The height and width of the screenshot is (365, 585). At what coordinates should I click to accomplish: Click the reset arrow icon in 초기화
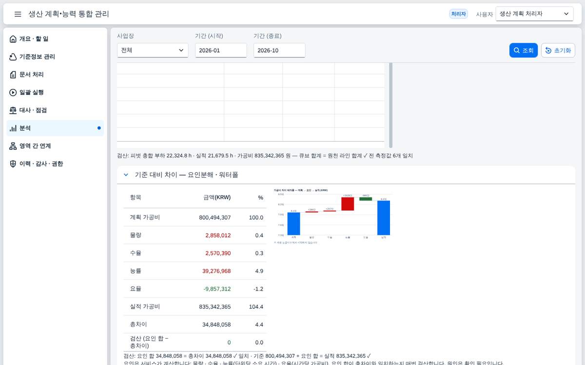click(548, 51)
